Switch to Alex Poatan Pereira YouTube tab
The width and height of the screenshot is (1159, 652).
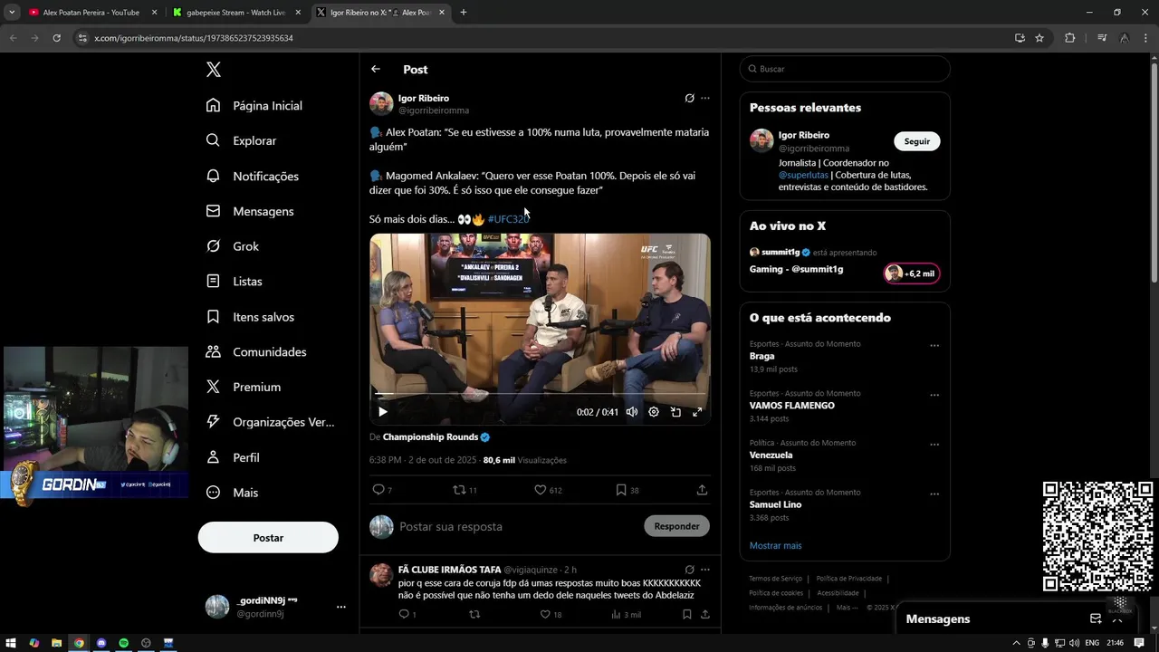point(91,13)
